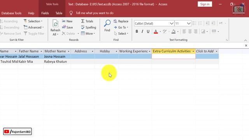Click the Find magnifier icon
249x140 pixels.
(x=107, y=23)
